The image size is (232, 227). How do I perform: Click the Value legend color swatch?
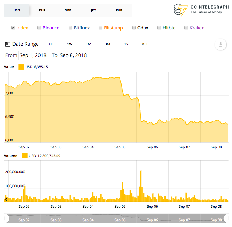21,67
